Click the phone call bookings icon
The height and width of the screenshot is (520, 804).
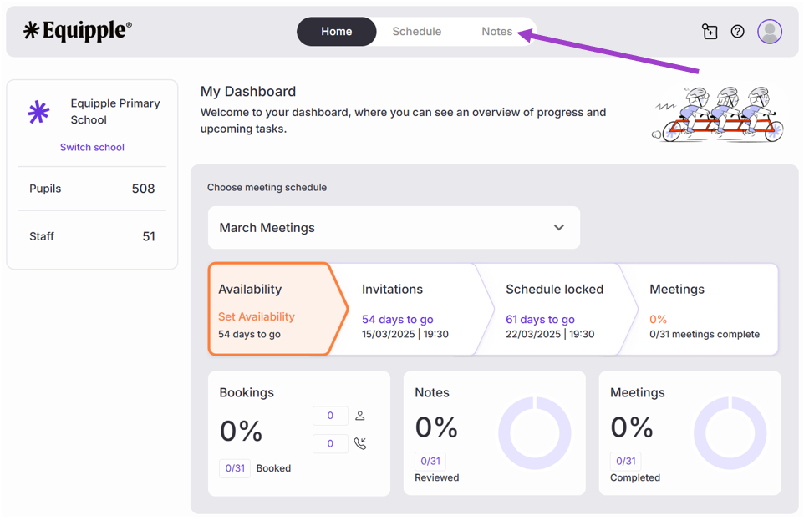tap(360, 443)
